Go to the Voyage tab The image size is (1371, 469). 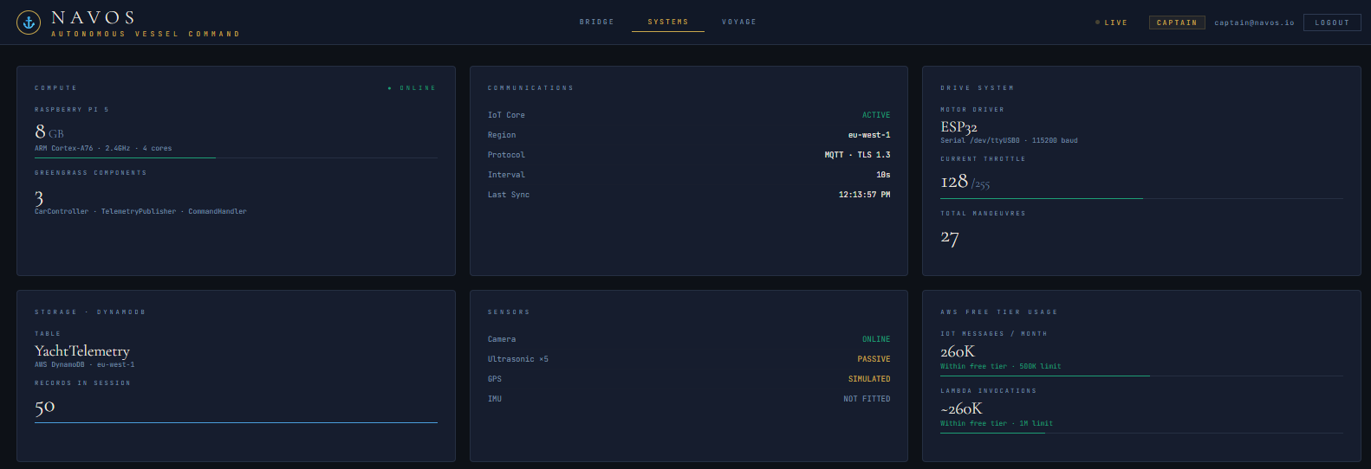pyautogui.click(x=738, y=22)
